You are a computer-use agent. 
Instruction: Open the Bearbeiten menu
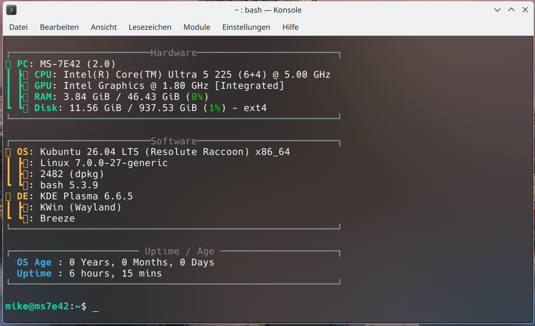[x=59, y=27]
